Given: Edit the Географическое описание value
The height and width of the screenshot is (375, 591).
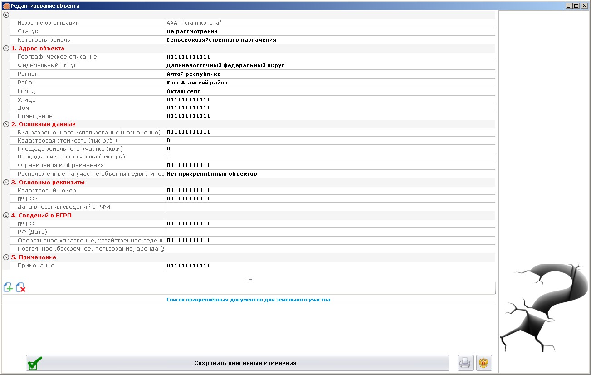Looking at the screenshot, I should click(x=330, y=57).
